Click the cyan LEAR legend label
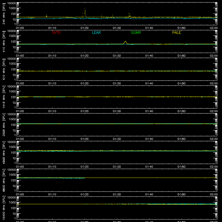Image resolution: width=222 pixels, height=222 pixels. 96,32
